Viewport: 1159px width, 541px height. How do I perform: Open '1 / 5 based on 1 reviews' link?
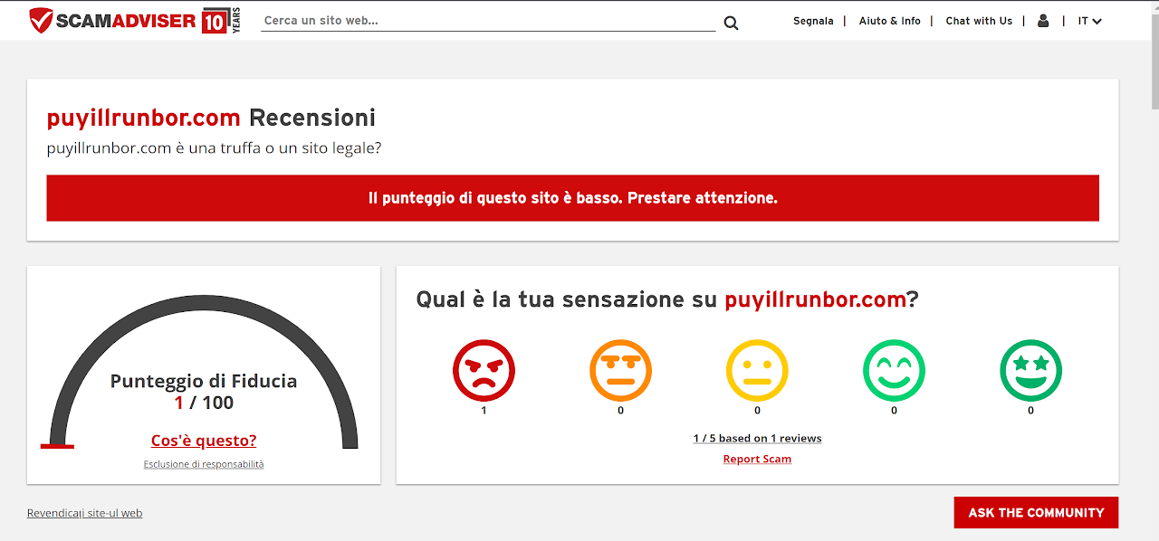pos(757,438)
